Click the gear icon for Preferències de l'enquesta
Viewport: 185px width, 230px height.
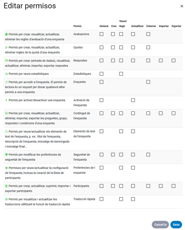6,168
